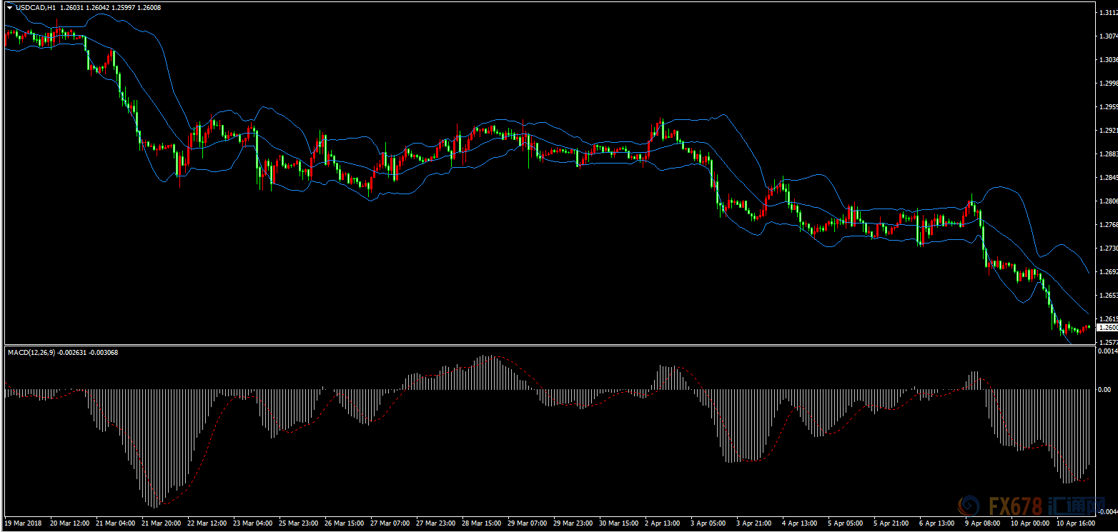Image resolution: width=1118 pixels, height=532 pixels.
Task: Click the 1.2692 price axis label
Action: pos(1108,272)
